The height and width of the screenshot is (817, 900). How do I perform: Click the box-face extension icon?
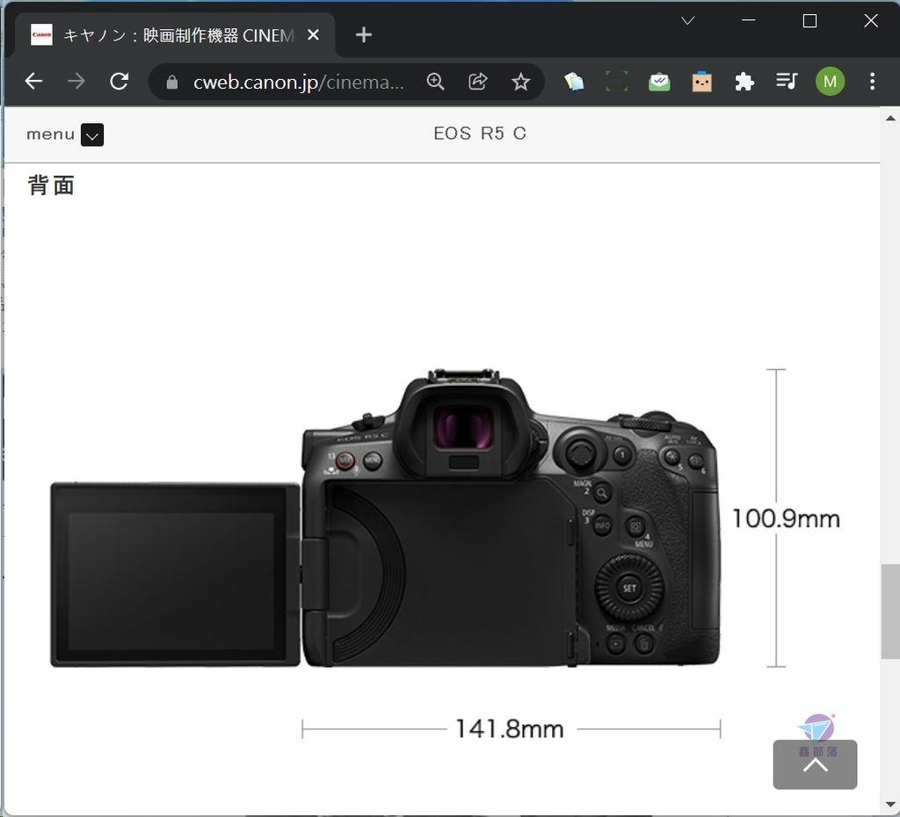(701, 82)
